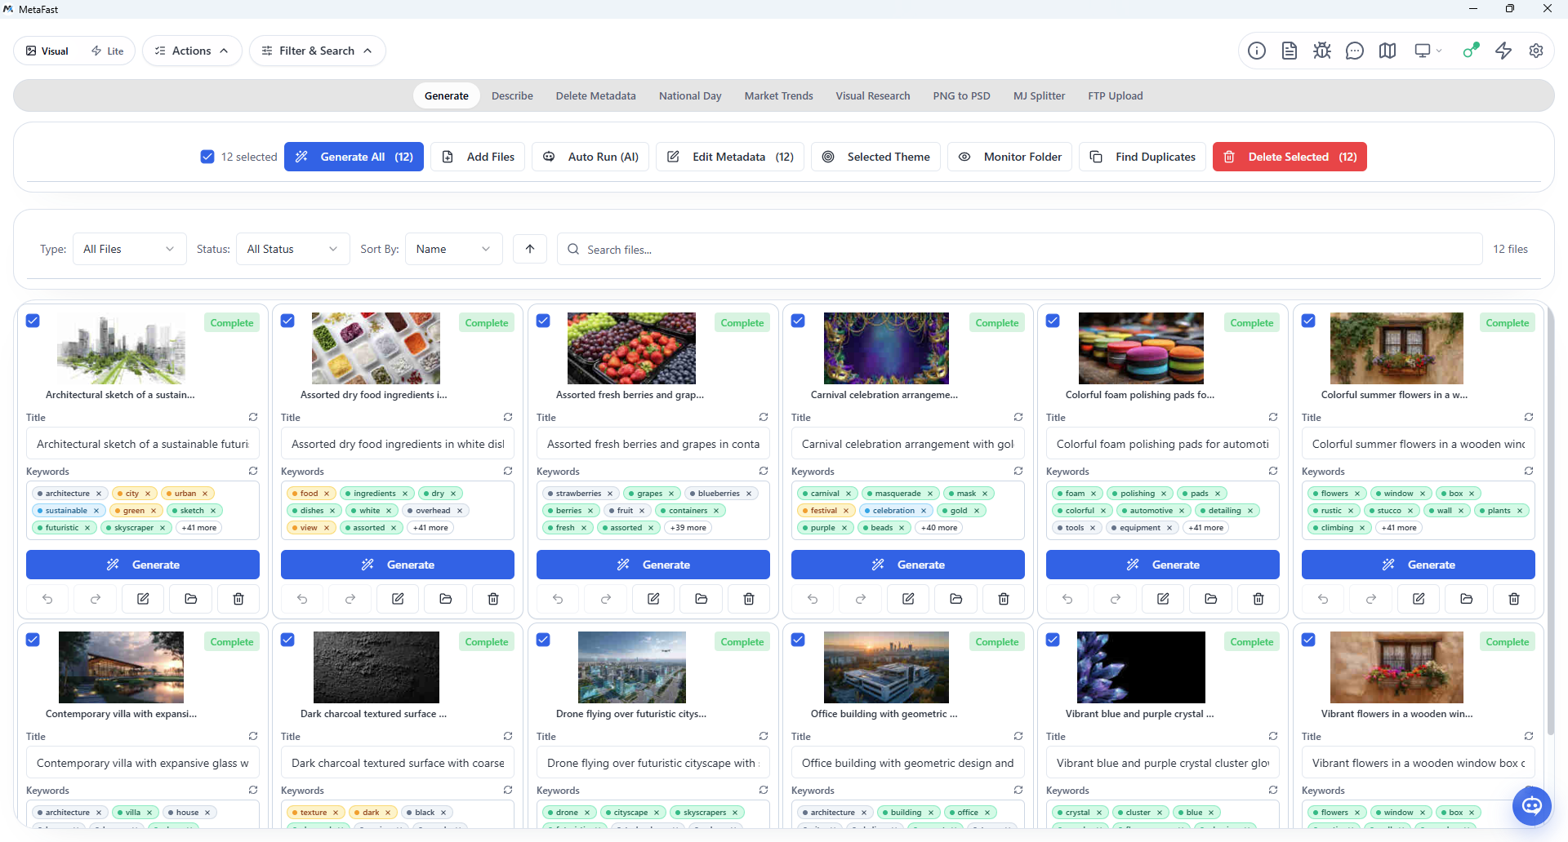The image size is (1568, 842).
Task: Deselect the Architectural sketch card checkbox
Action: pyautogui.click(x=33, y=321)
